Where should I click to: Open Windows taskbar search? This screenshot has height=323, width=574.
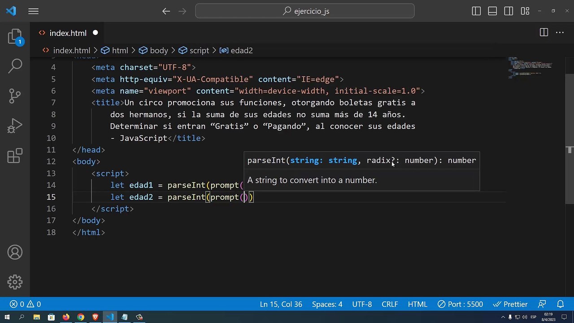coord(22,317)
